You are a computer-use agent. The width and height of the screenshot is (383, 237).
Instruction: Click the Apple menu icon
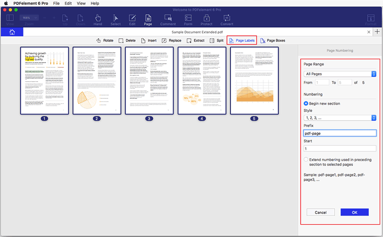tap(6, 3)
